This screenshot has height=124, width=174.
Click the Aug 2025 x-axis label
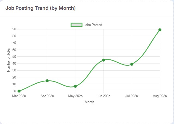pos(160,96)
